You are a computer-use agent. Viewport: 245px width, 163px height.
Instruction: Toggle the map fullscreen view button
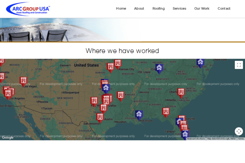pyautogui.click(x=239, y=65)
